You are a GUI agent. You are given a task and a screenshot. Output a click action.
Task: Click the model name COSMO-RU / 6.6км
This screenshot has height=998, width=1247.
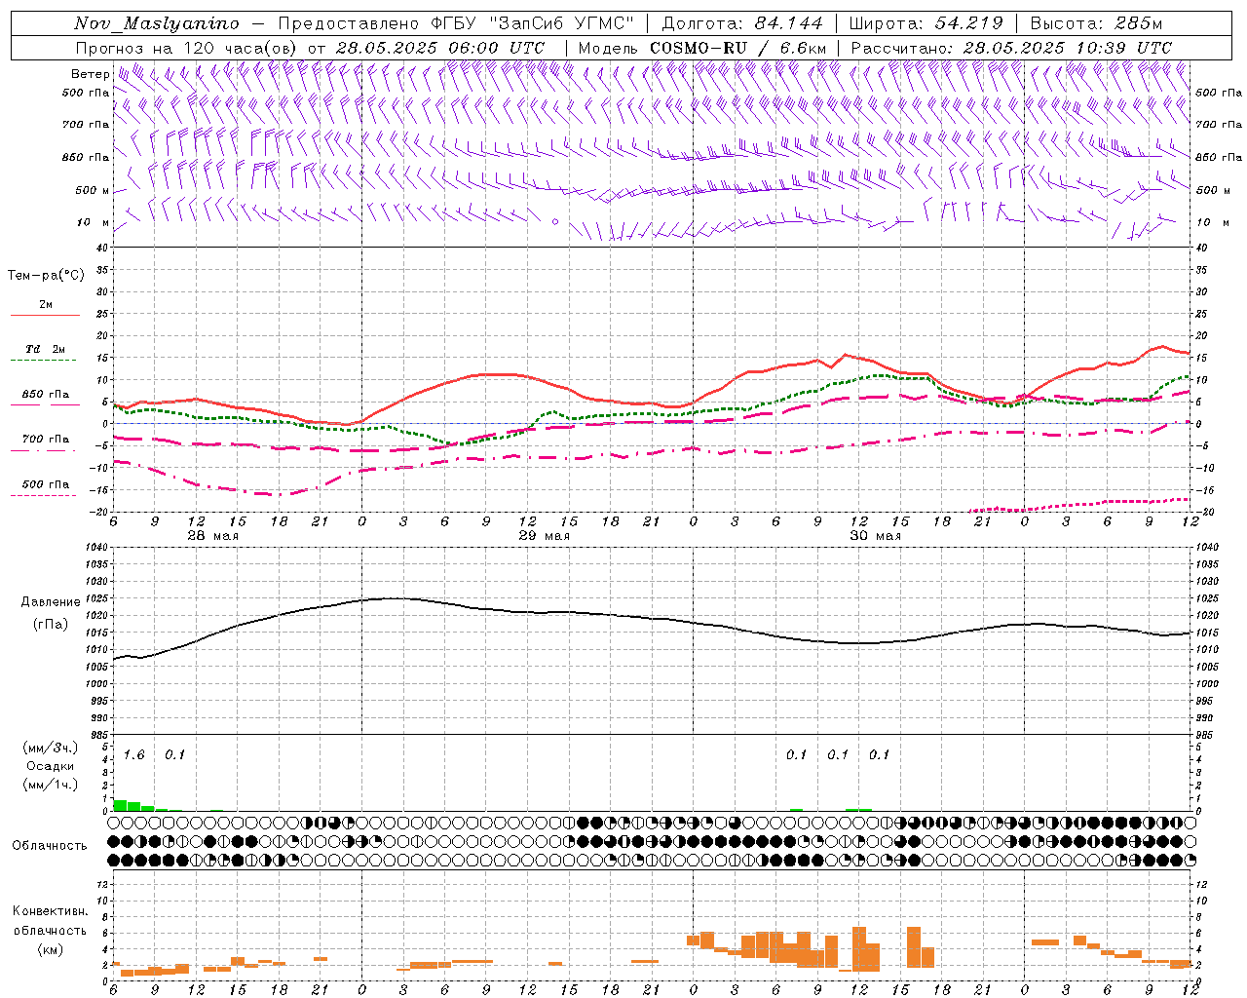[x=738, y=48]
